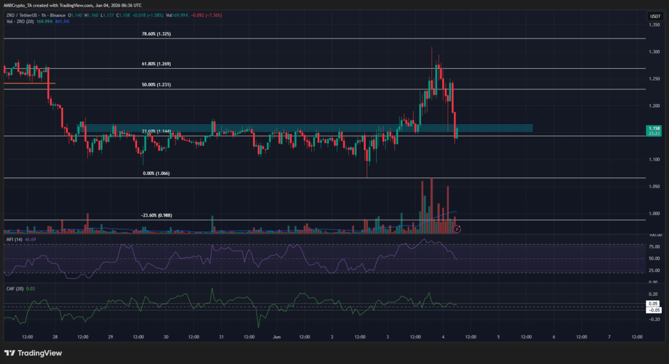Select the current price label 1.158
The height and width of the screenshot is (364, 669).
tap(653, 129)
